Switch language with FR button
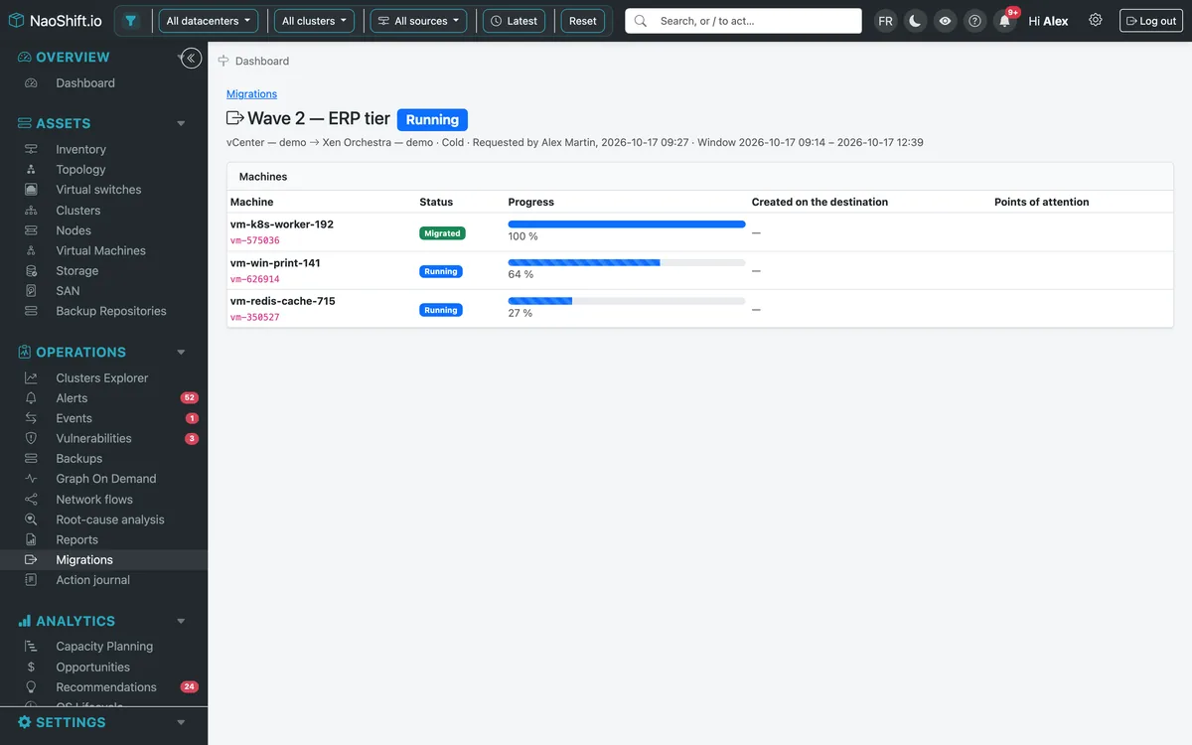 (x=885, y=21)
